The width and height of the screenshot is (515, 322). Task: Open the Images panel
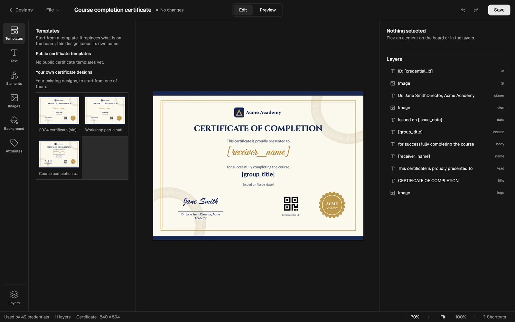click(14, 101)
